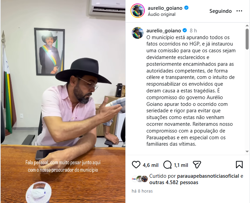Click the caption author's profile picture

tap(137, 33)
